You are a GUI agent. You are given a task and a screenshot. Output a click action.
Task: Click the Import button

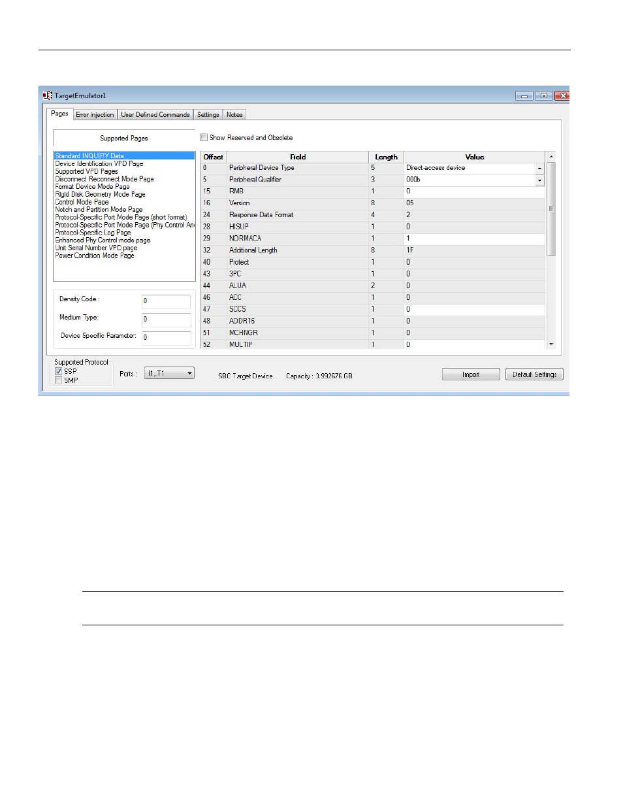point(471,374)
